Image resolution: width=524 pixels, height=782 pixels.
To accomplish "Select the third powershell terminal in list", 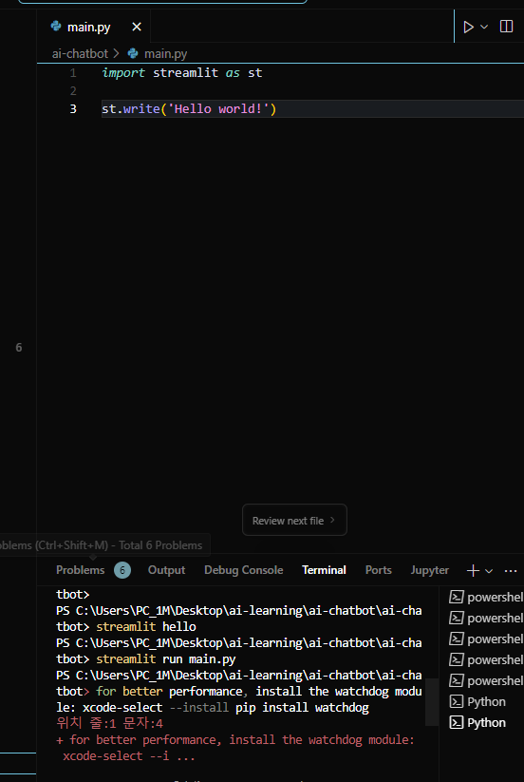I will click(486, 639).
